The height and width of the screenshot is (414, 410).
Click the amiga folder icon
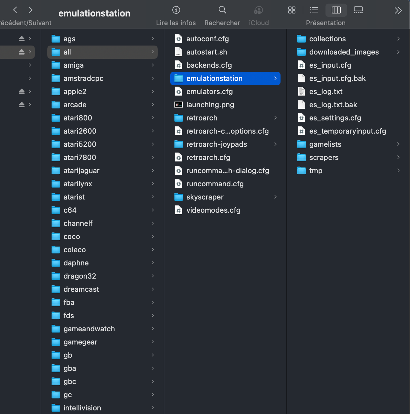click(56, 65)
